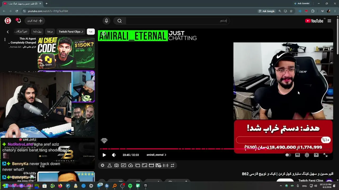The width and height of the screenshot is (339, 190).
Task: Open Spotify from the taskbar
Action: coord(130,186)
